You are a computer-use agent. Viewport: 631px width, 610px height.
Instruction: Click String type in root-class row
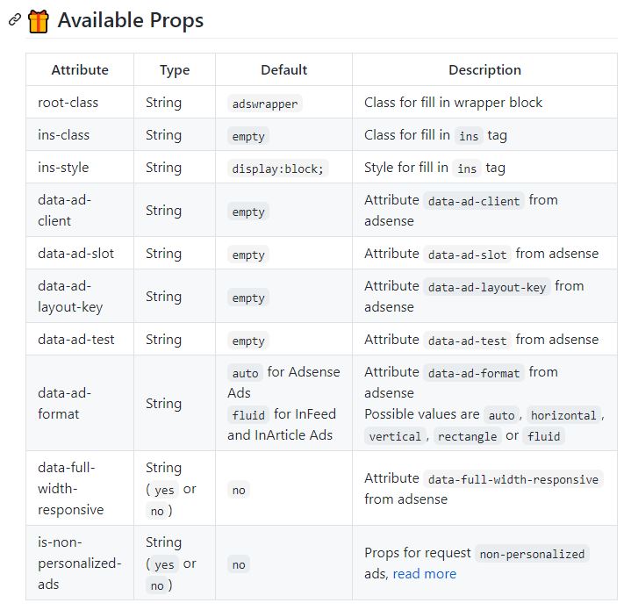[163, 103]
